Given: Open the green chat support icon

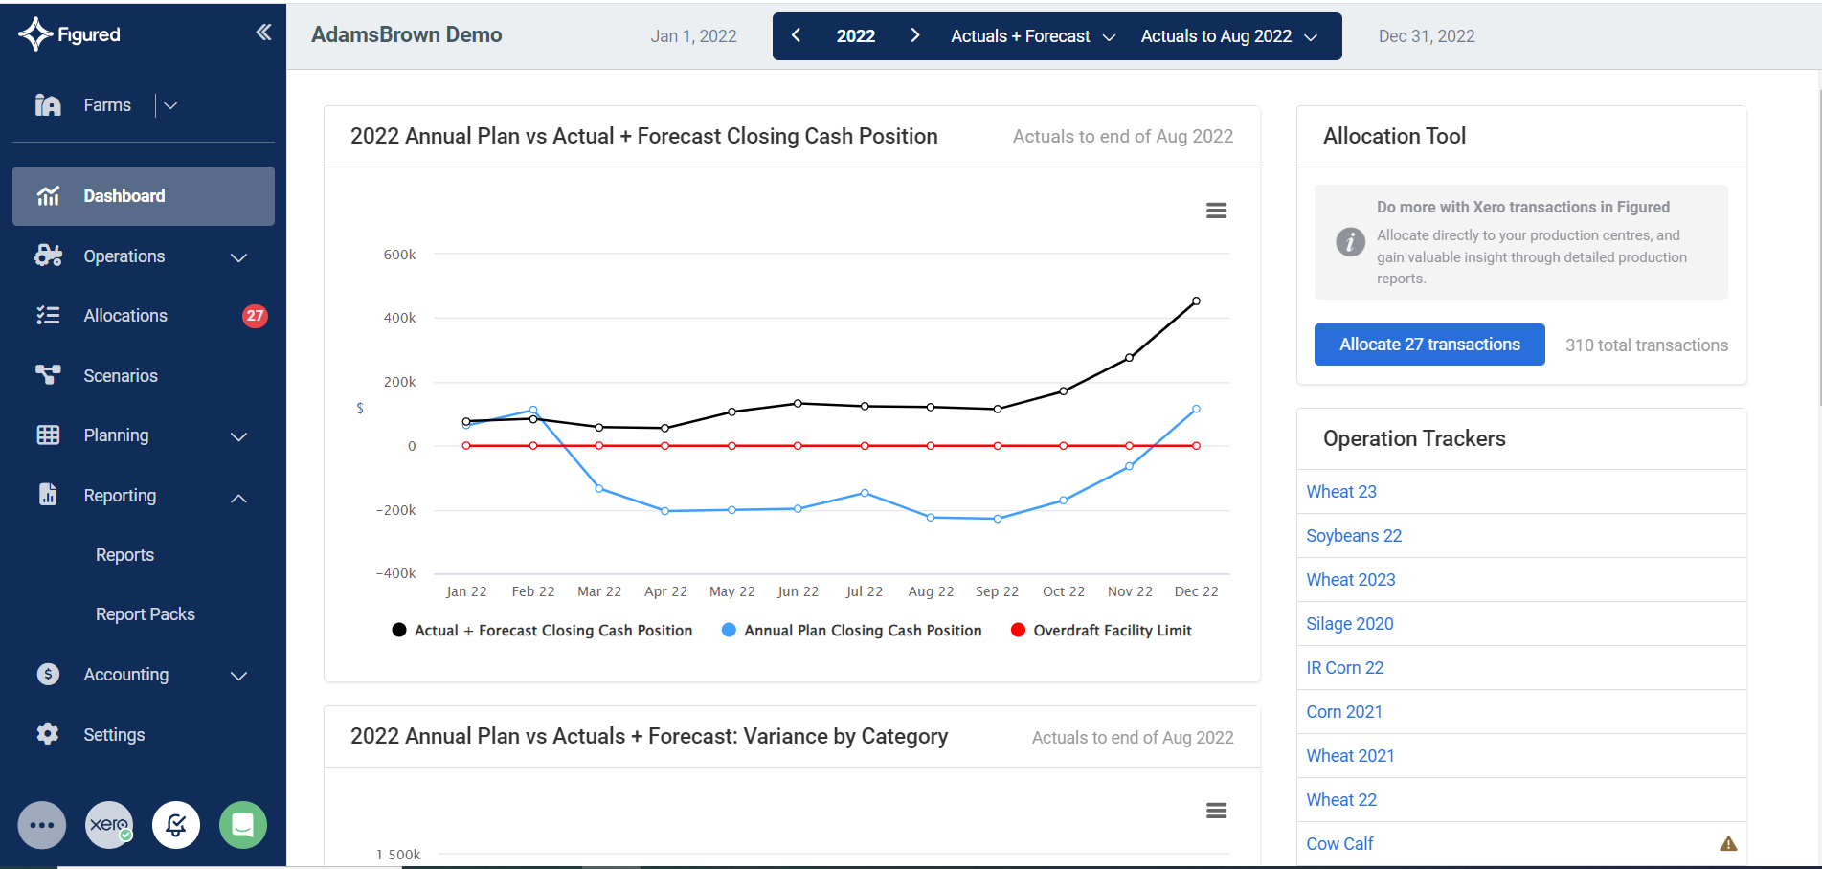Looking at the screenshot, I should click(242, 824).
